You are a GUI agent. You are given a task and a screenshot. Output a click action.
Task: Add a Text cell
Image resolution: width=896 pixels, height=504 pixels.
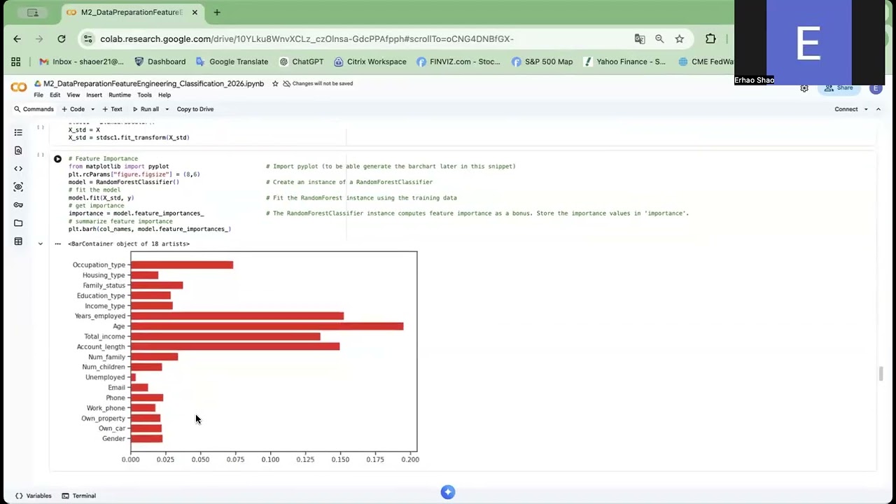[x=112, y=109]
